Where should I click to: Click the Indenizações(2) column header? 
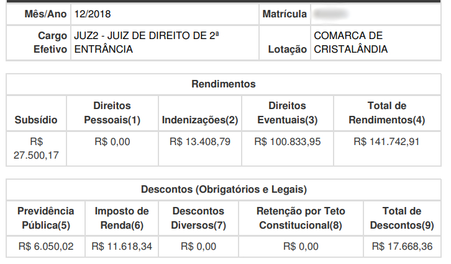(200, 120)
